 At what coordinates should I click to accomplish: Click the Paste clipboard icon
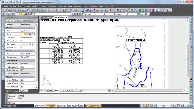[x=38, y=10]
